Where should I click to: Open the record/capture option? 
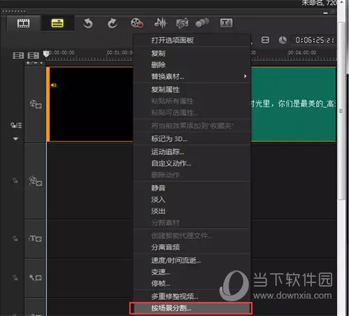click(137, 23)
